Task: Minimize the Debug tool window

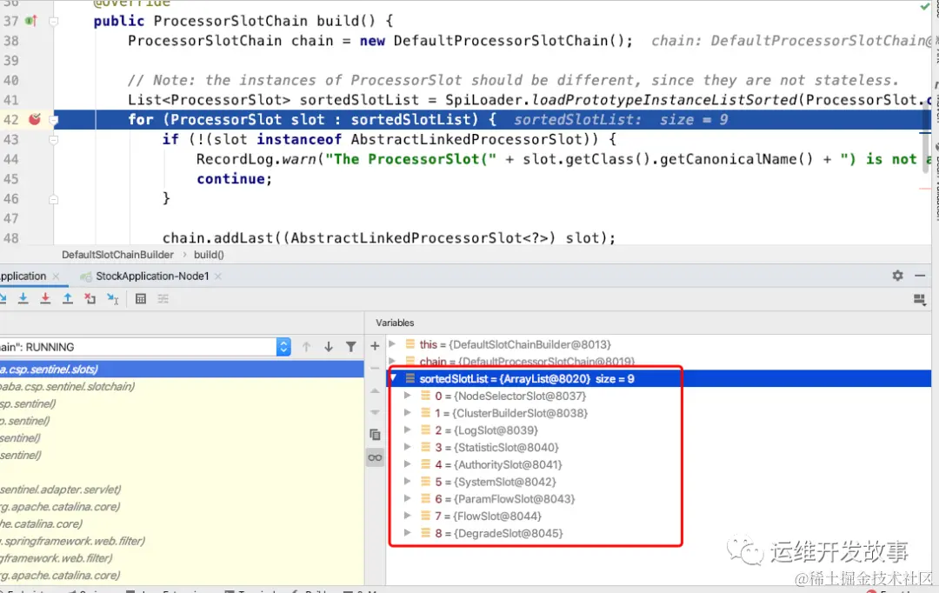Action: [920, 276]
